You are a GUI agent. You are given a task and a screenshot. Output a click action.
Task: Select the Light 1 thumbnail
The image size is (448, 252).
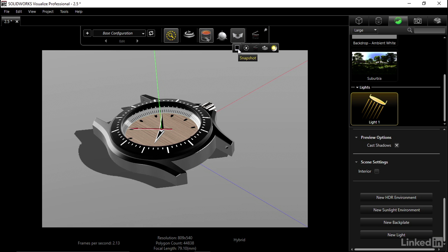tap(374, 109)
